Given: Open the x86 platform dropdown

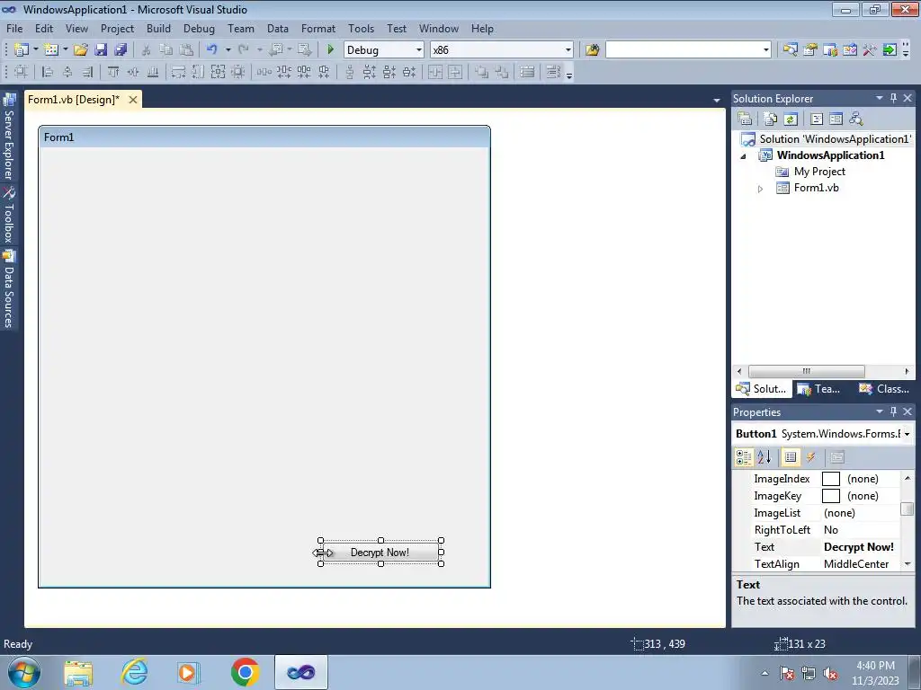Looking at the screenshot, I should click(x=568, y=50).
